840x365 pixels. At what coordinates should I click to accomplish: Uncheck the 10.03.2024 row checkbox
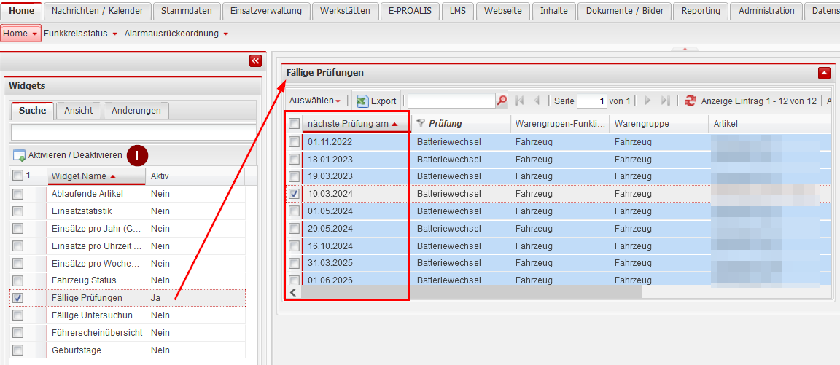(294, 194)
